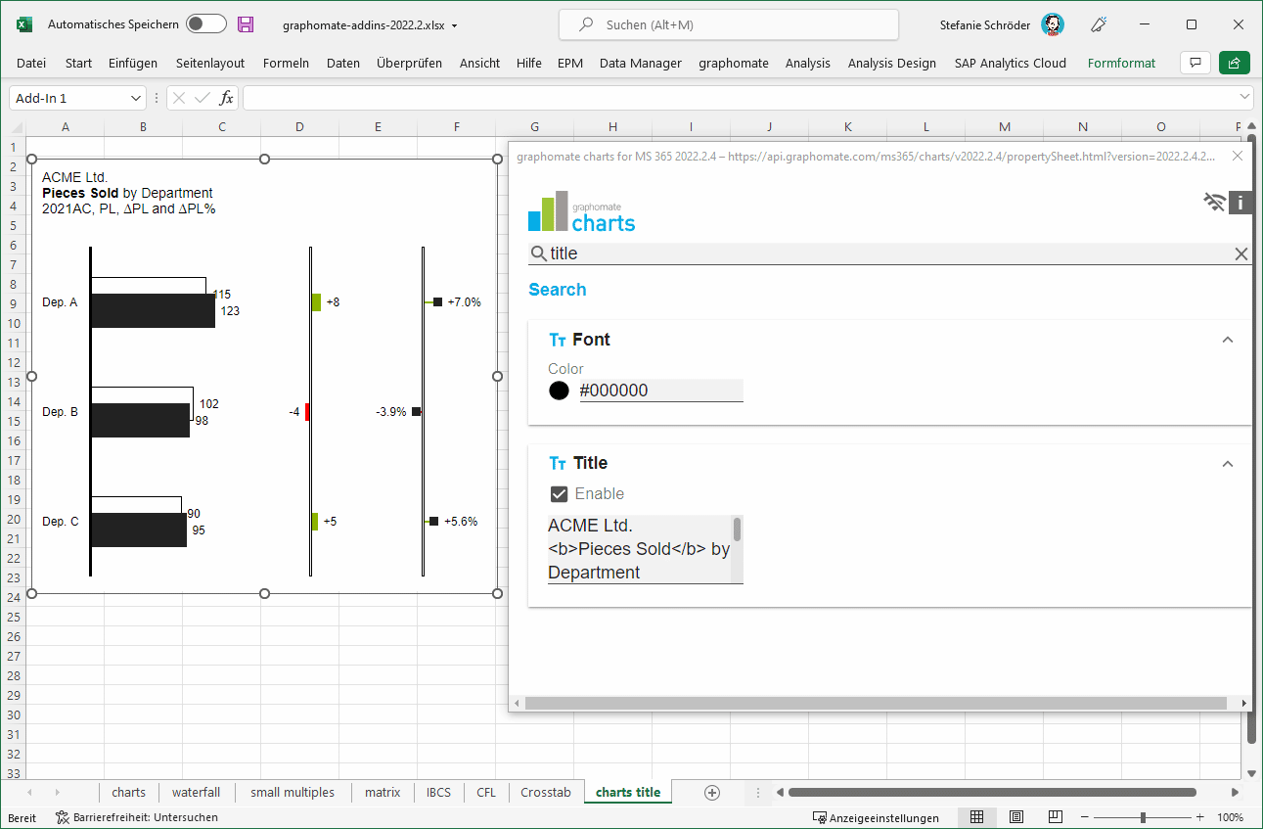Click the graphomate charts logo
The height and width of the screenshot is (829, 1263).
[x=582, y=211]
